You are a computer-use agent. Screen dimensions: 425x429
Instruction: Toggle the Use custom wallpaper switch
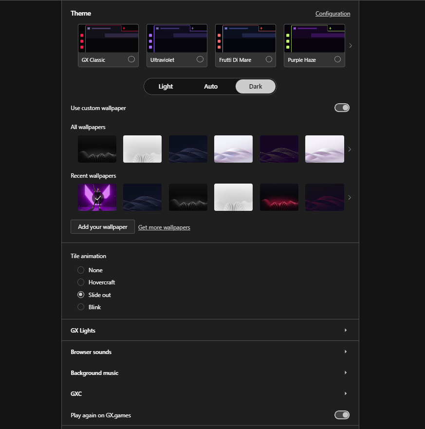pyautogui.click(x=342, y=108)
